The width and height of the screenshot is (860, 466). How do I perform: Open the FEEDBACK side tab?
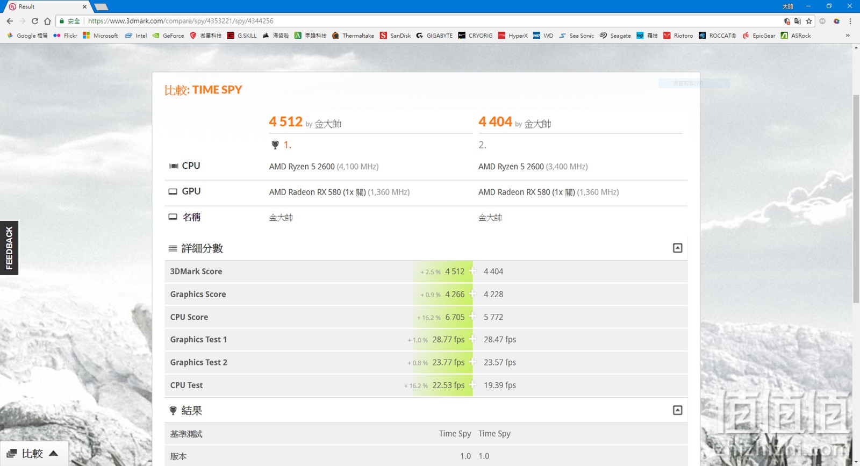click(9, 248)
